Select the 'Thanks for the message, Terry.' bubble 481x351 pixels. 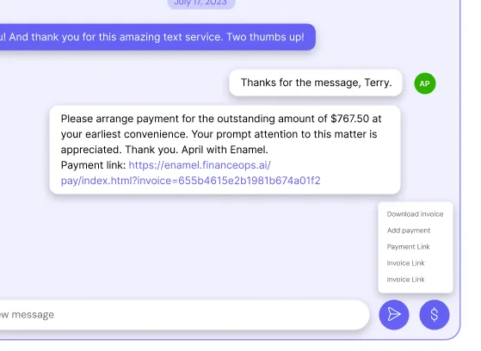pos(316,83)
